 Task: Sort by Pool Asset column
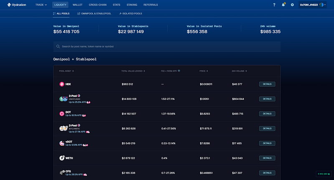66,71
